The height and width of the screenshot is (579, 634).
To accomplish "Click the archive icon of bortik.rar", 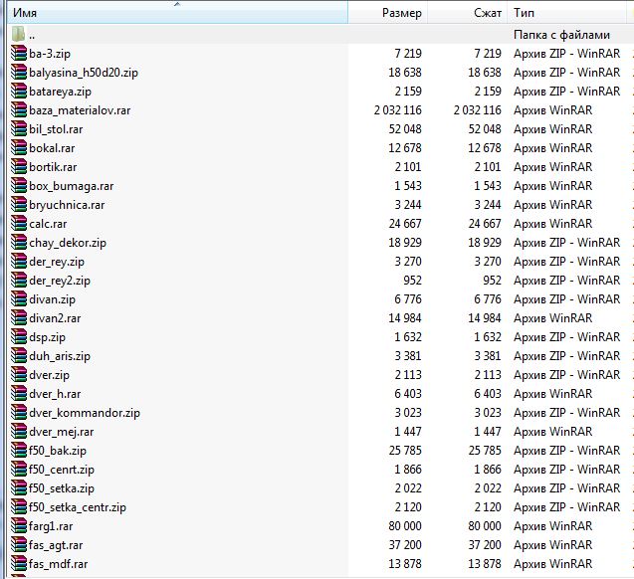I will pos(19,167).
